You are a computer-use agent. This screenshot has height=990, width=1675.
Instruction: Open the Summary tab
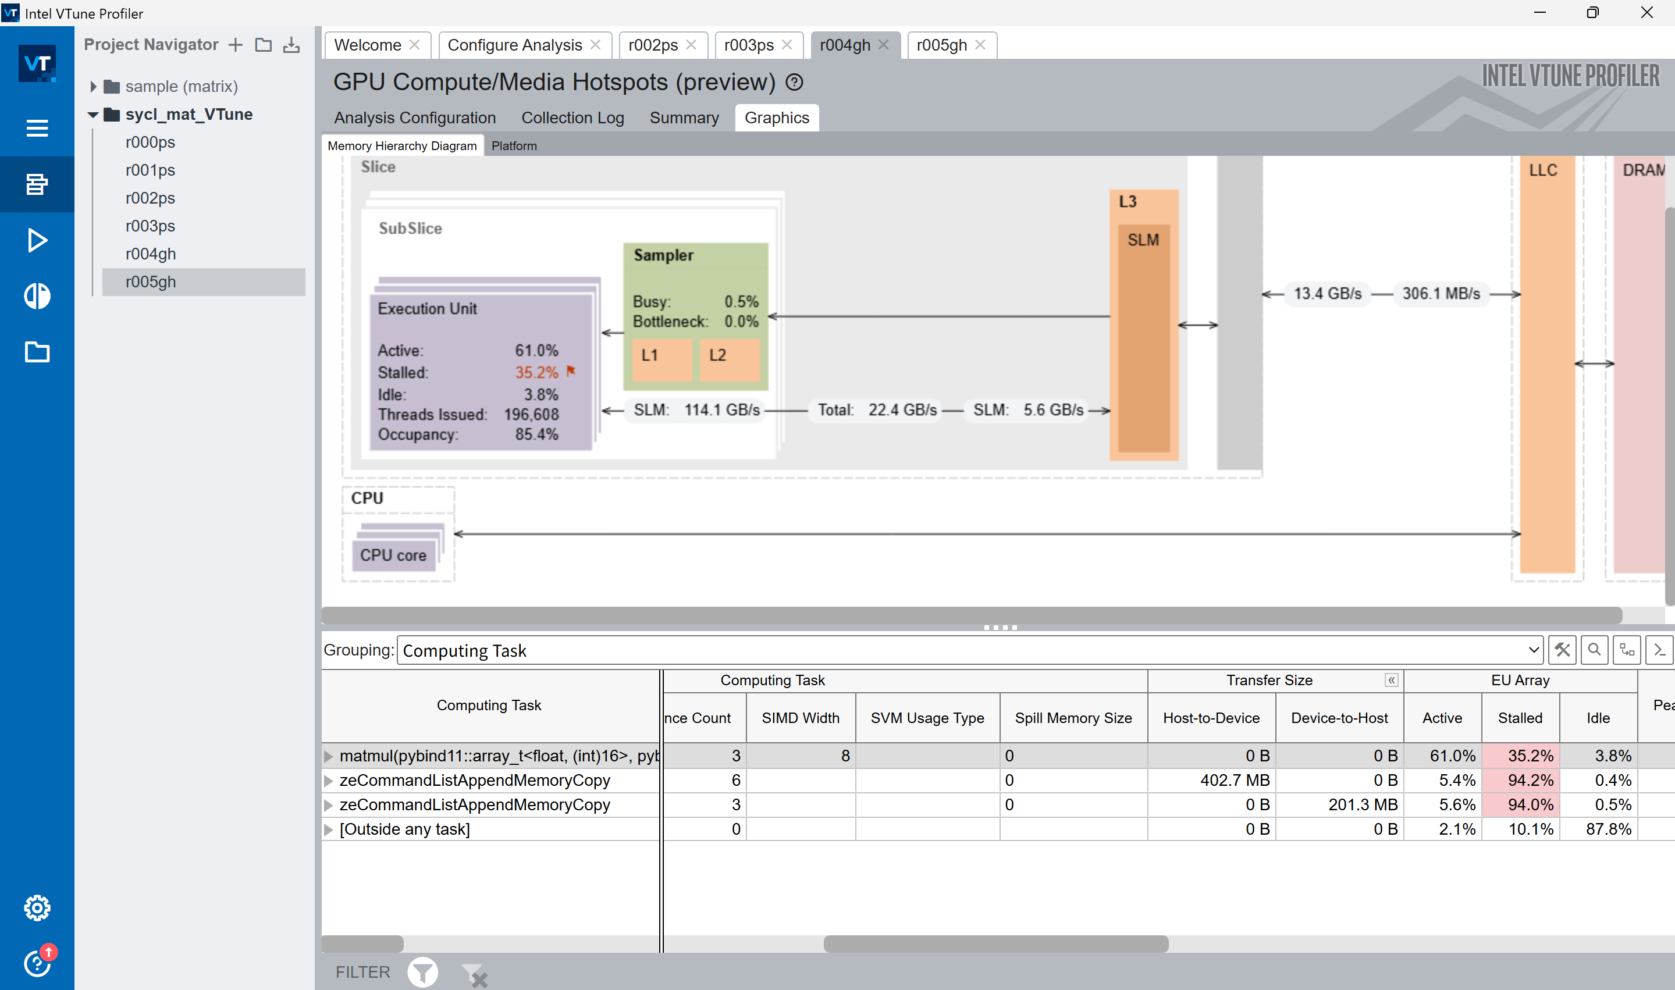click(x=684, y=118)
